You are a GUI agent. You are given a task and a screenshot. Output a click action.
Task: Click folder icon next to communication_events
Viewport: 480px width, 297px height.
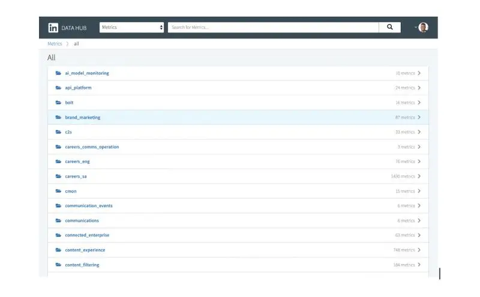pos(58,206)
